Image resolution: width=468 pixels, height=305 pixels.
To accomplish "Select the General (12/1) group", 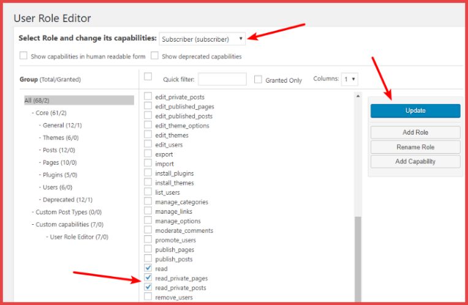I will [x=62, y=126].
